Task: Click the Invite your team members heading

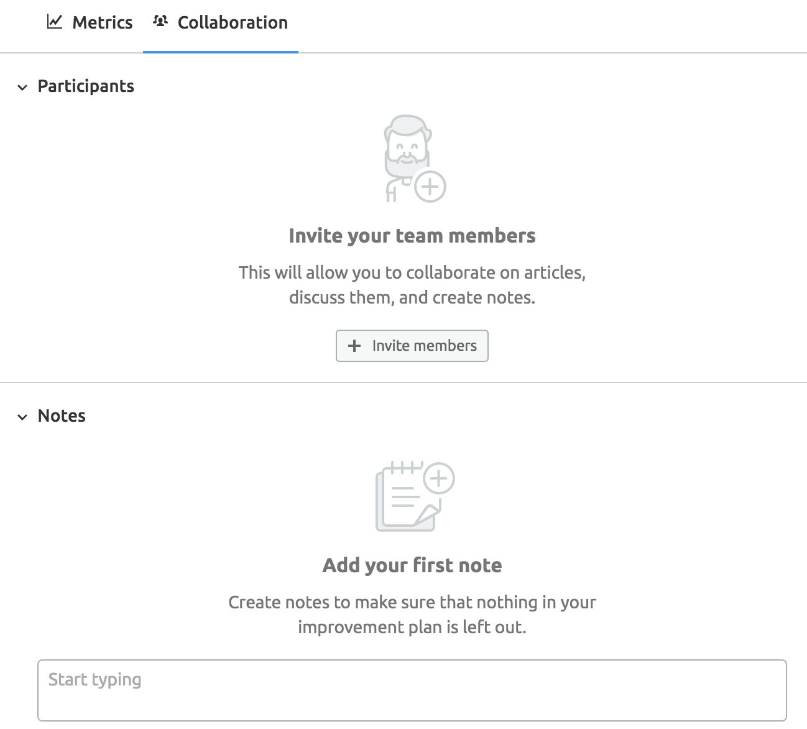Action: click(412, 236)
